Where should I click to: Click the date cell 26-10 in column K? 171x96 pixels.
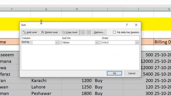(x=162, y=74)
